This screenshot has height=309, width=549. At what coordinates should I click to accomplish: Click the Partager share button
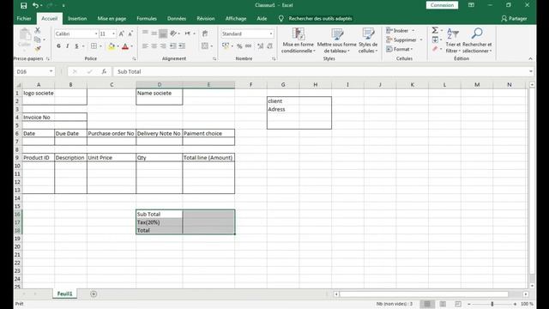coord(514,19)
